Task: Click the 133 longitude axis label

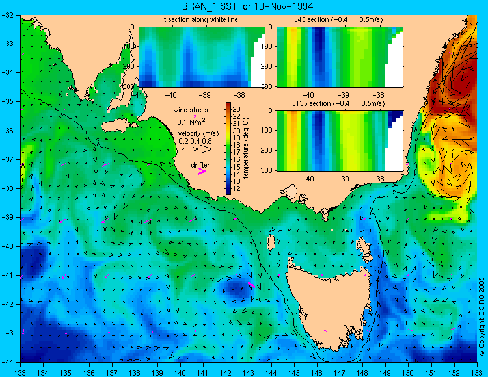Action: [20, 373]
